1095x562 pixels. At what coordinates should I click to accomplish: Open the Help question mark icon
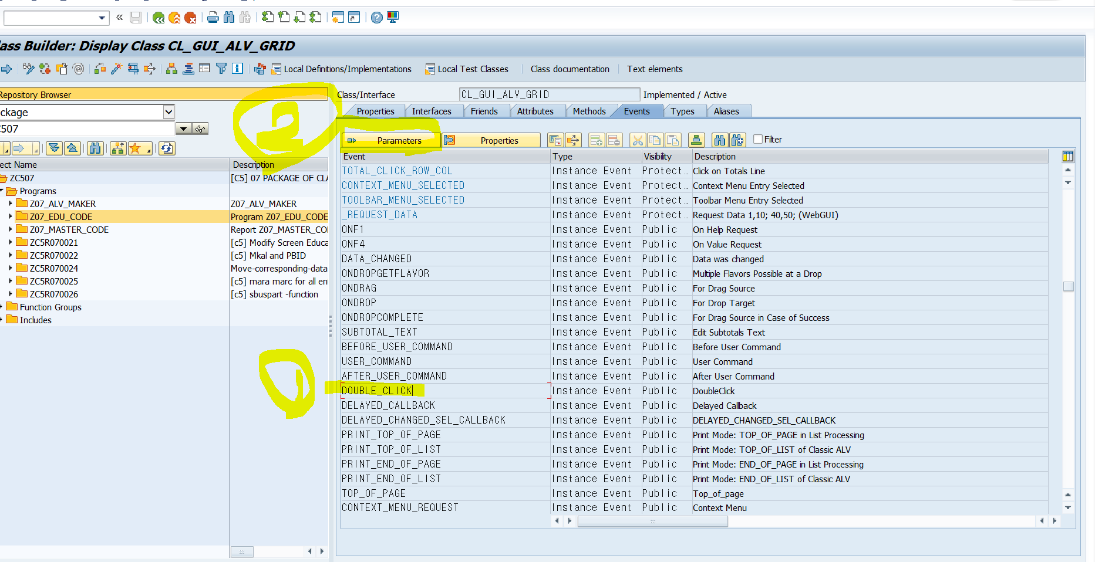click(377, 18)
